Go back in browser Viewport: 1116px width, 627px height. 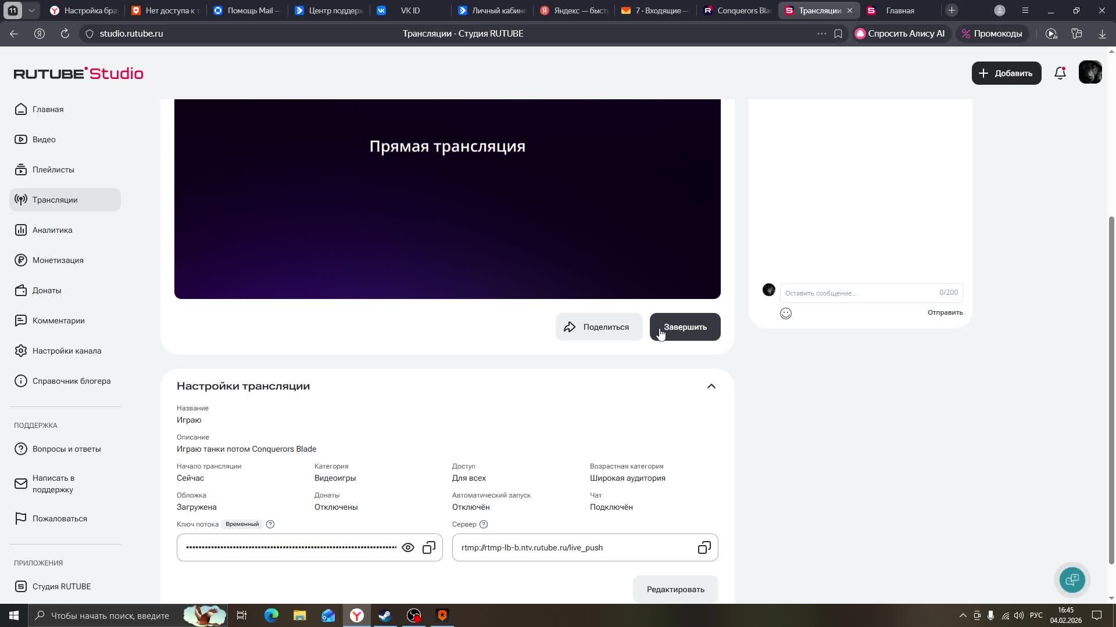point(14,34)
